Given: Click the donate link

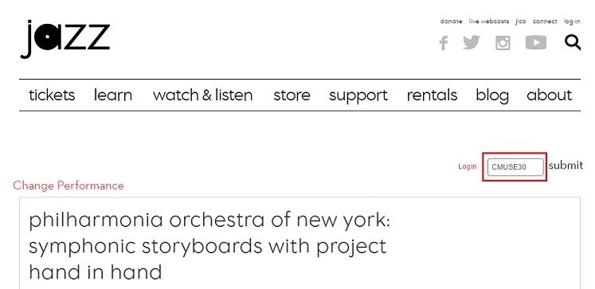Looking at the screenshot, I should pos(451,21).
